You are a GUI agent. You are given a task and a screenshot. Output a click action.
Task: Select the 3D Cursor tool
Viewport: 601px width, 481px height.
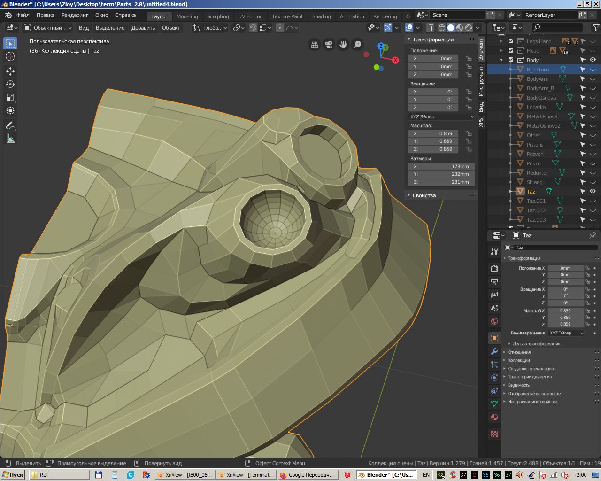[x=10, y=56]
